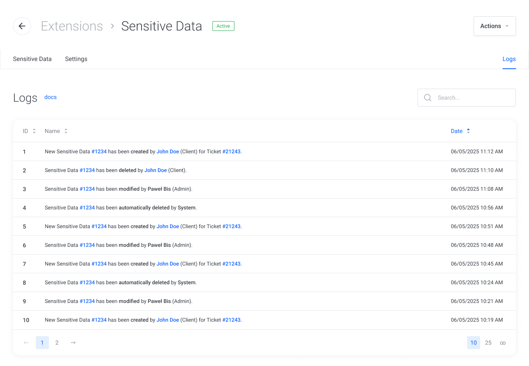Image resolution: width=529 pixels, height=366 pixels.
Task: Show all entries with infinity icon
Action: (503, 343)
